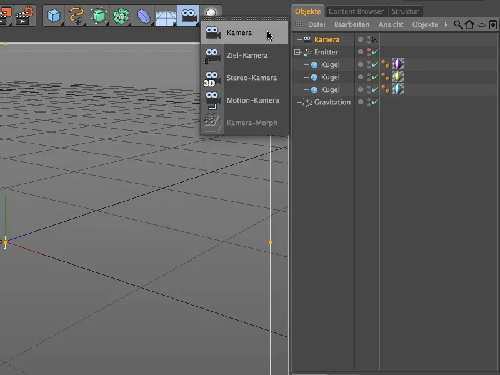Expand the extended menu chevron after Objekte

pyautogui.click(x=446, y=26)
